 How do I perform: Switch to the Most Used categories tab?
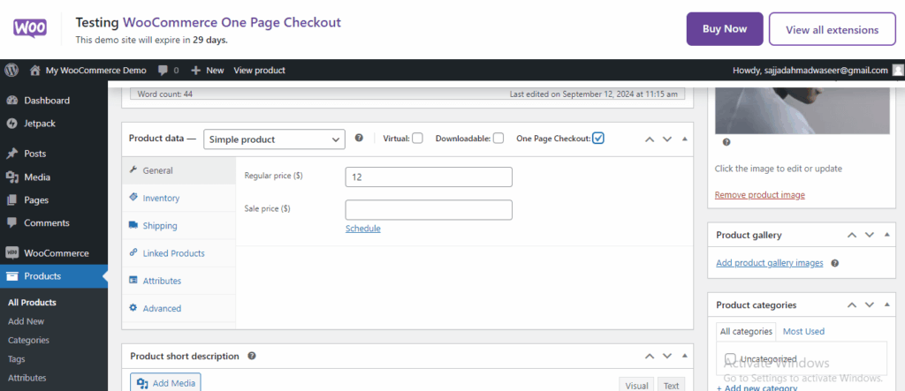pos(803,332)
